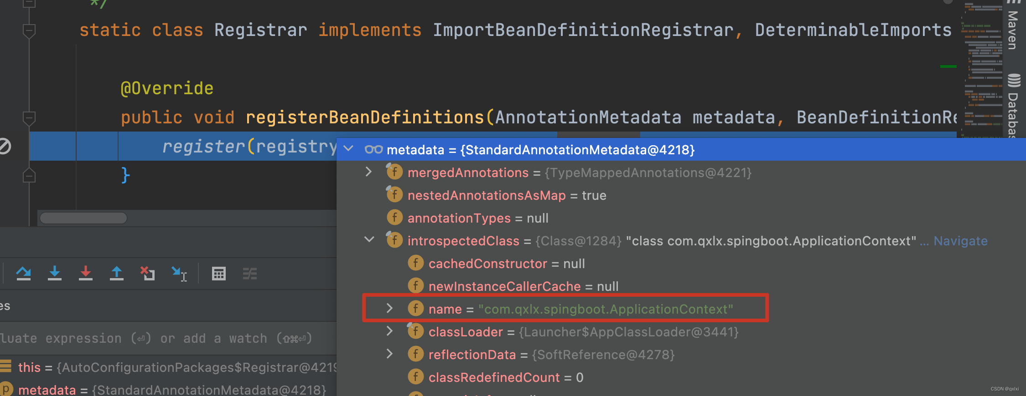Open the Evaluate Expression calculator icon

[x=219, y=274]
